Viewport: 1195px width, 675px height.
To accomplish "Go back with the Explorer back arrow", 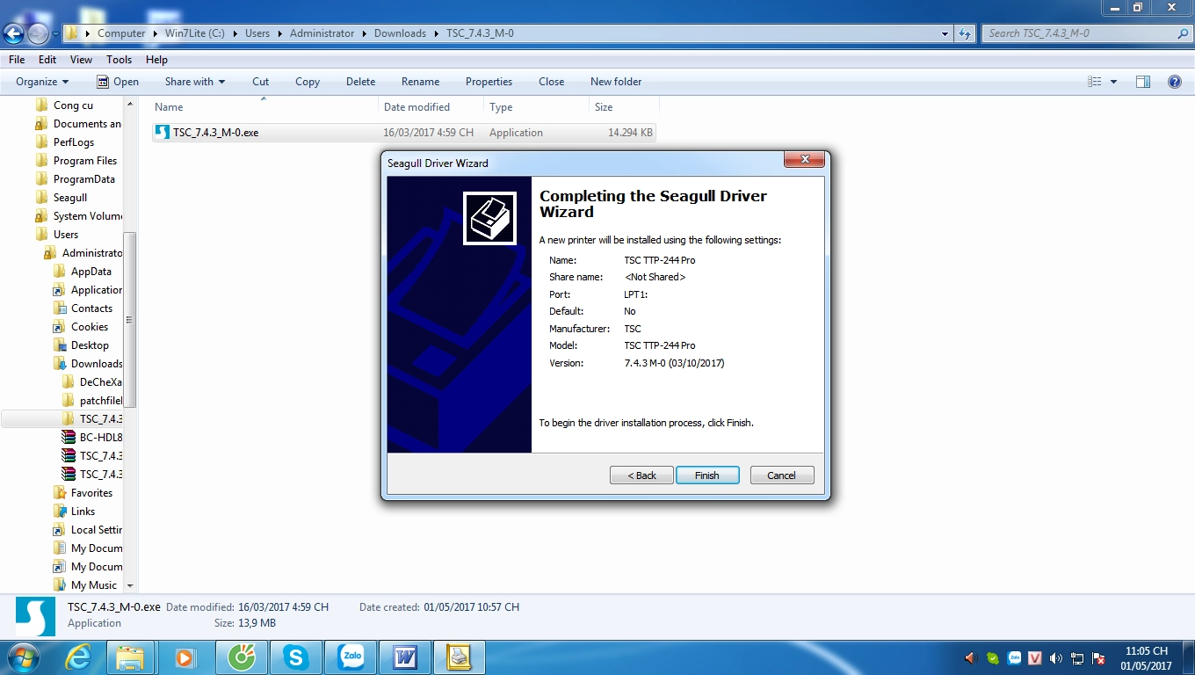I will click(x=14, y=33).
